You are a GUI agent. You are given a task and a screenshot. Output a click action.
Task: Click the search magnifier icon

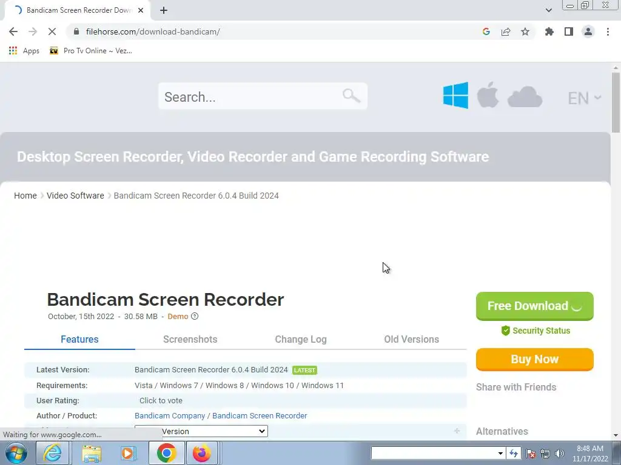click(x=351, y=95)
